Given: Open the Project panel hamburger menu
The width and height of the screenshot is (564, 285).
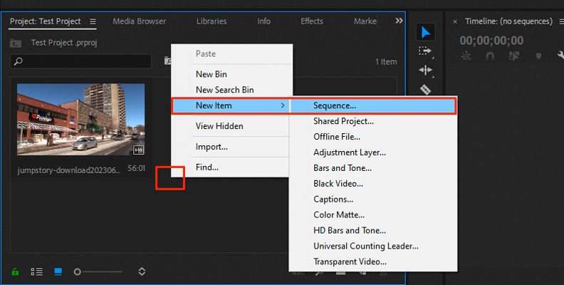Looking at the screenshot, I should tap(93, 22).
